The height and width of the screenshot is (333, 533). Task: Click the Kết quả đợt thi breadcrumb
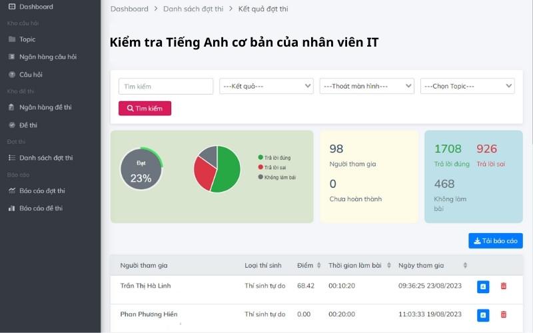263,9
